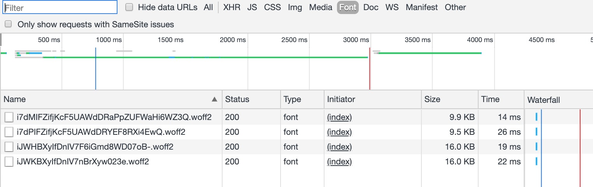Sort requests by Status column header
593x187 pixels.
[x=237, y=99]
